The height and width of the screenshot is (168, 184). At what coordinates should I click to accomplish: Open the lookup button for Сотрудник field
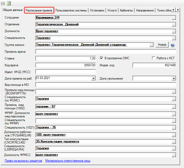coord(174,18)
